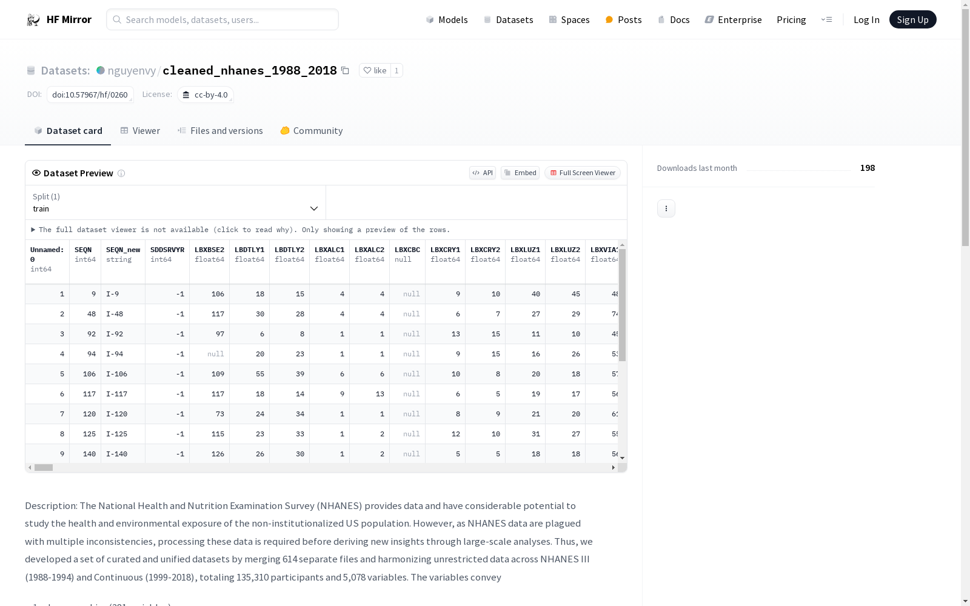Click the table horizontal scrollbar thumb

tap(44, 468)
